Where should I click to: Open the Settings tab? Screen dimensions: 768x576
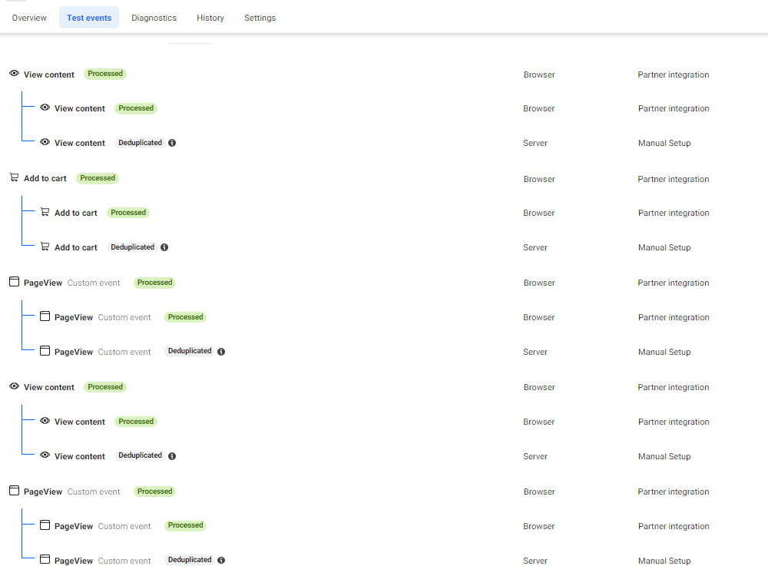pos(260,17)
